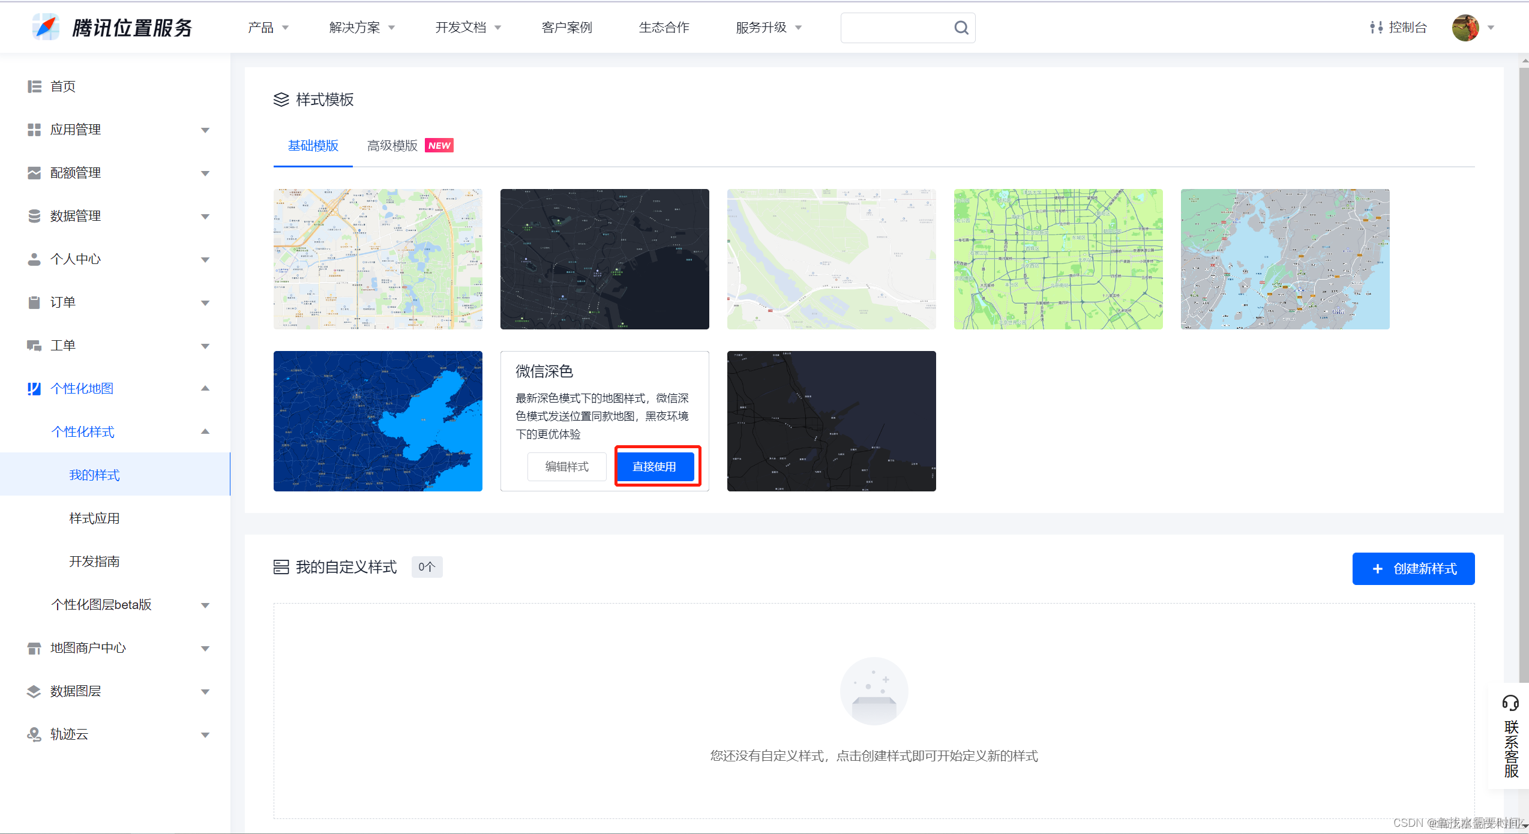Select the 数据管理 icon
This screenshot has width=1529, height=834.
34,216
